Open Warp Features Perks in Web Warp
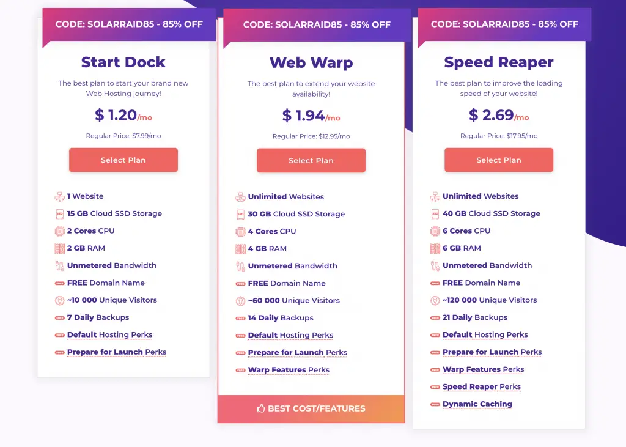 point(289,370)
